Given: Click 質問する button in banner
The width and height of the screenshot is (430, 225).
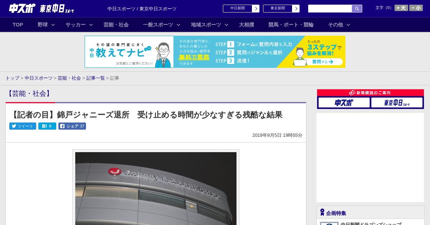Looking at the screenshot, I should (323, 62).
